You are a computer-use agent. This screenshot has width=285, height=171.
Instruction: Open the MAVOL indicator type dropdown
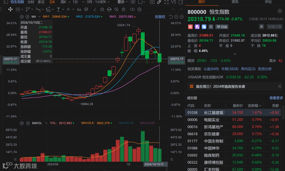[46, 123]
